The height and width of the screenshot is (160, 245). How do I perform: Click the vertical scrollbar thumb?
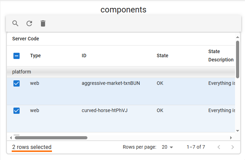(237, 59)
